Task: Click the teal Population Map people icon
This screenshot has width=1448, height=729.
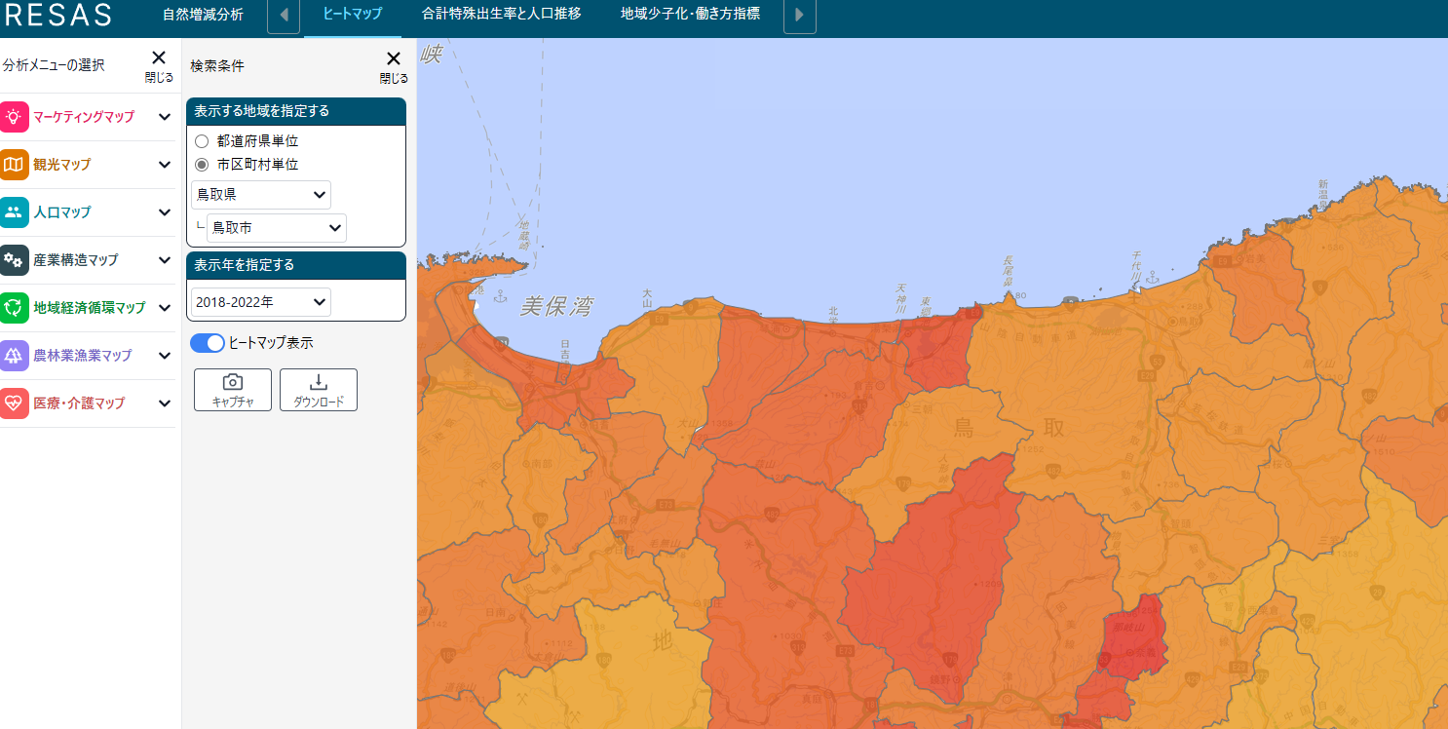Action: click(14, 212)
